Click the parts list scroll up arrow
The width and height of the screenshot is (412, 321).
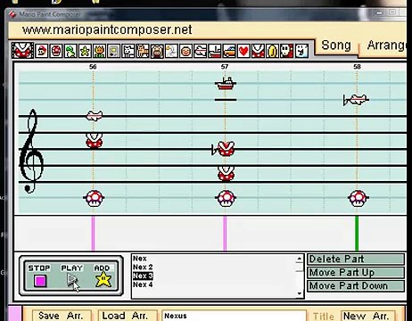[x=300, y=259]
